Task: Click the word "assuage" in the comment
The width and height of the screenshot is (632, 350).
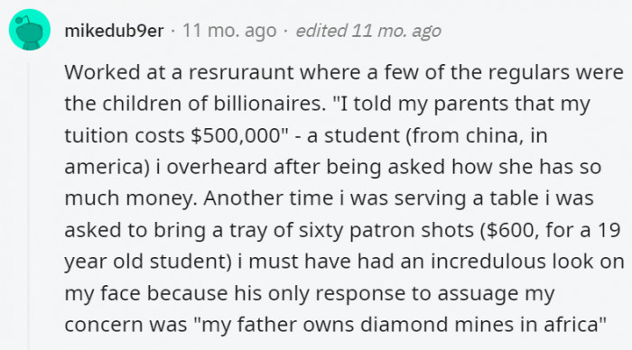Action: pyautogui.click(x=479, y=293)
